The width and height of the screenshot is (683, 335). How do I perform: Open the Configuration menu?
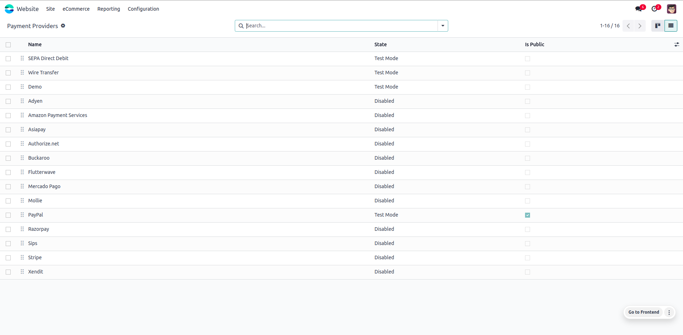(143, 9)
